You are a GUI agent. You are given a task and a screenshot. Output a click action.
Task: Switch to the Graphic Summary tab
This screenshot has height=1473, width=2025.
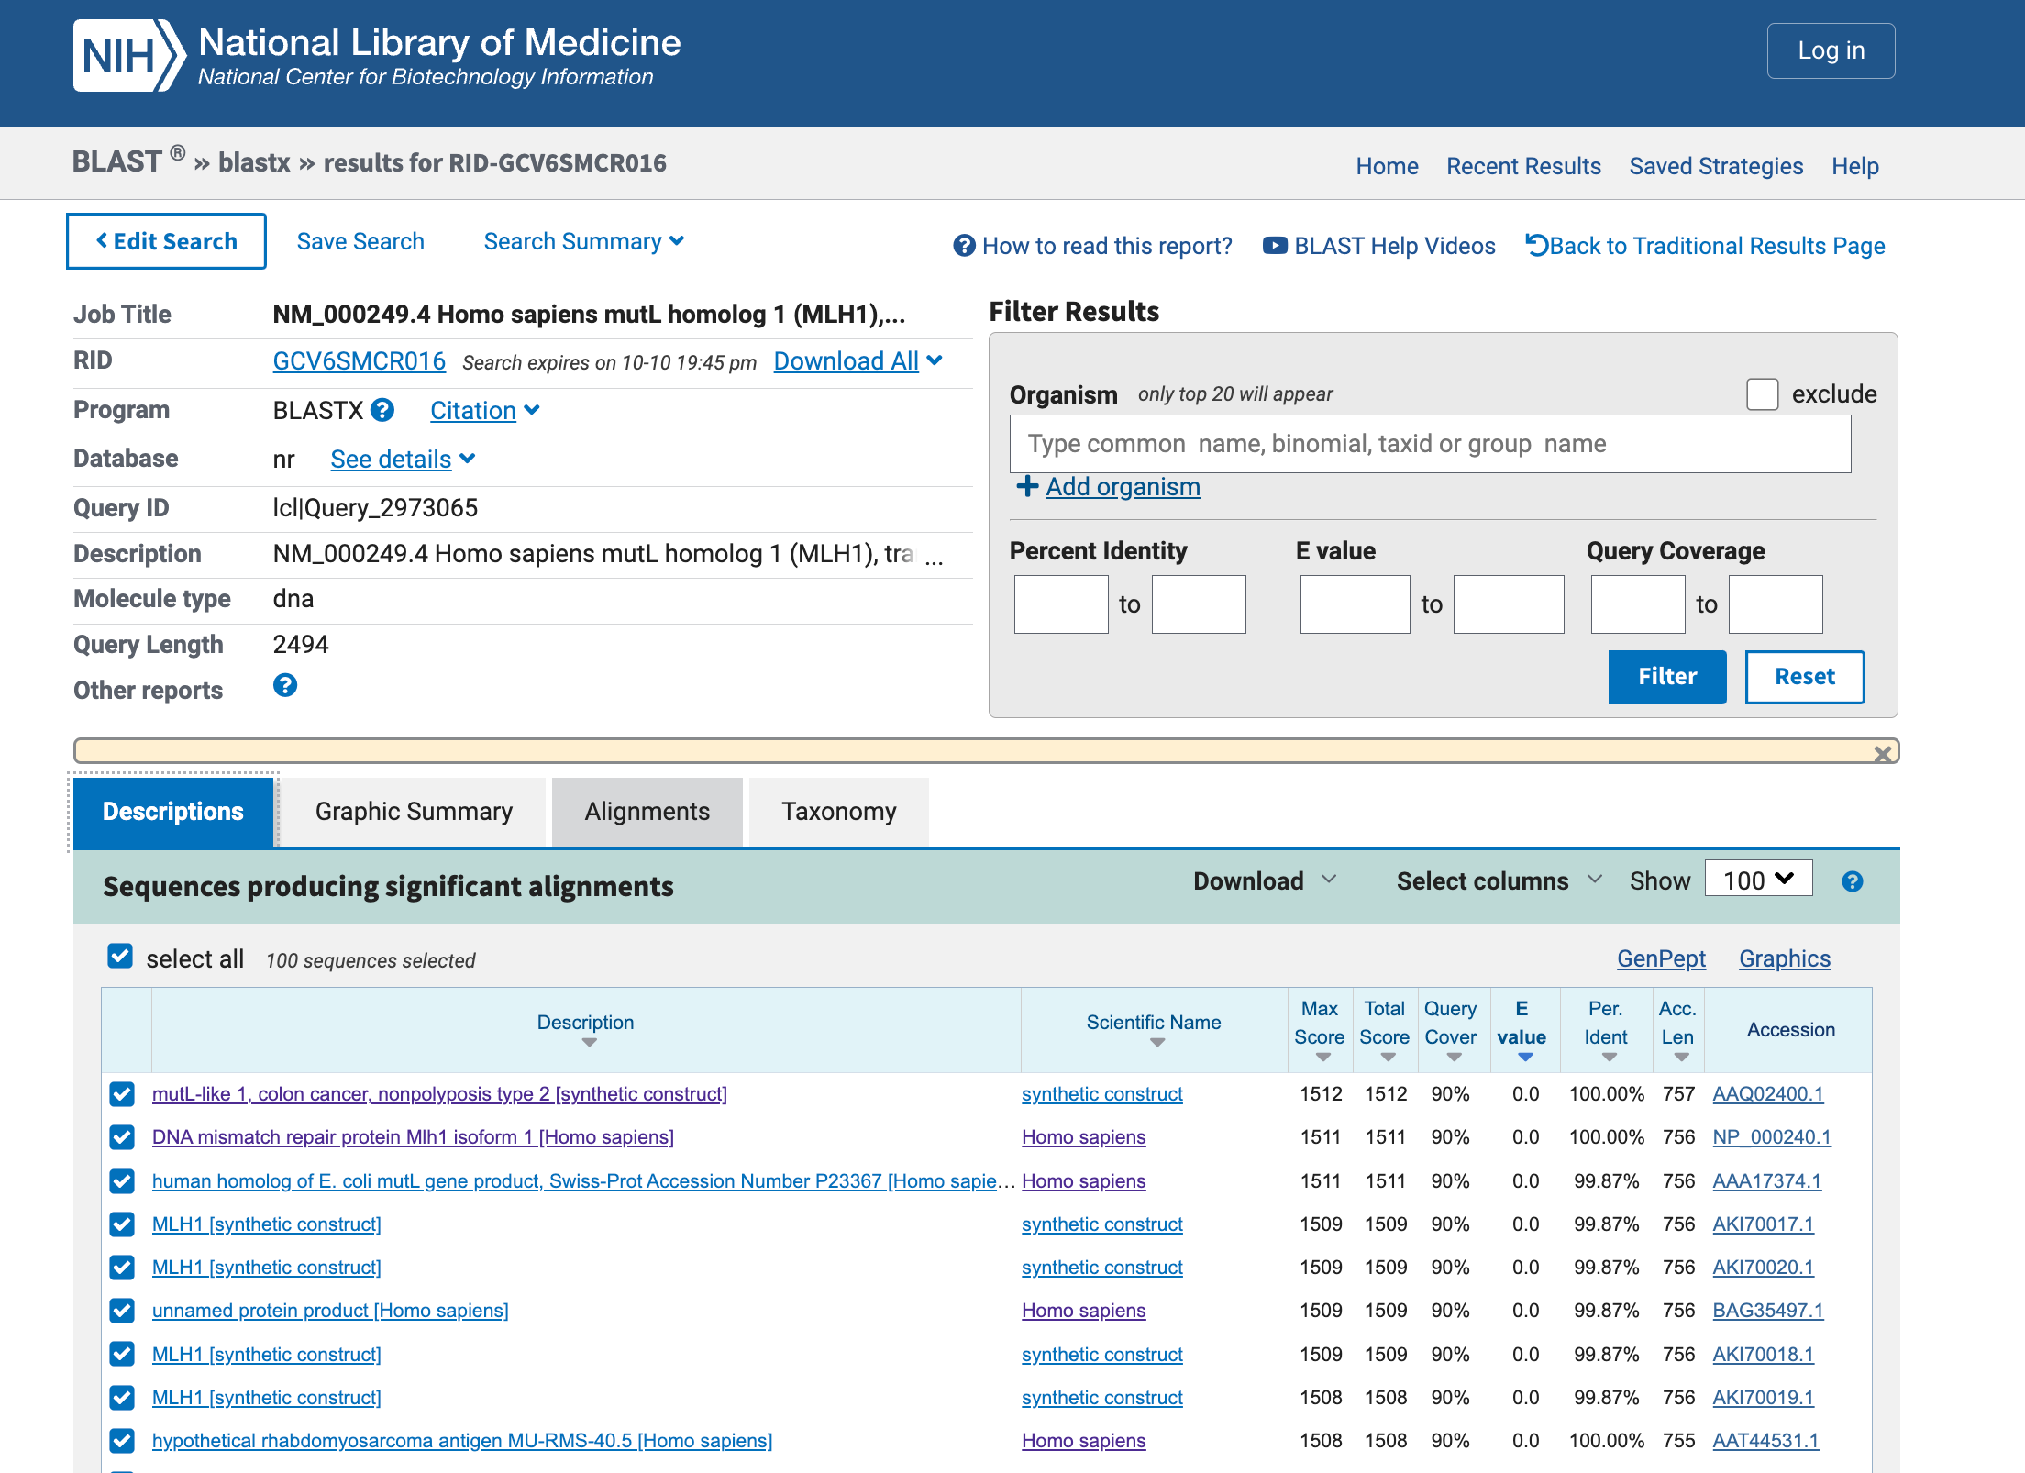click(x=414, y=812)
